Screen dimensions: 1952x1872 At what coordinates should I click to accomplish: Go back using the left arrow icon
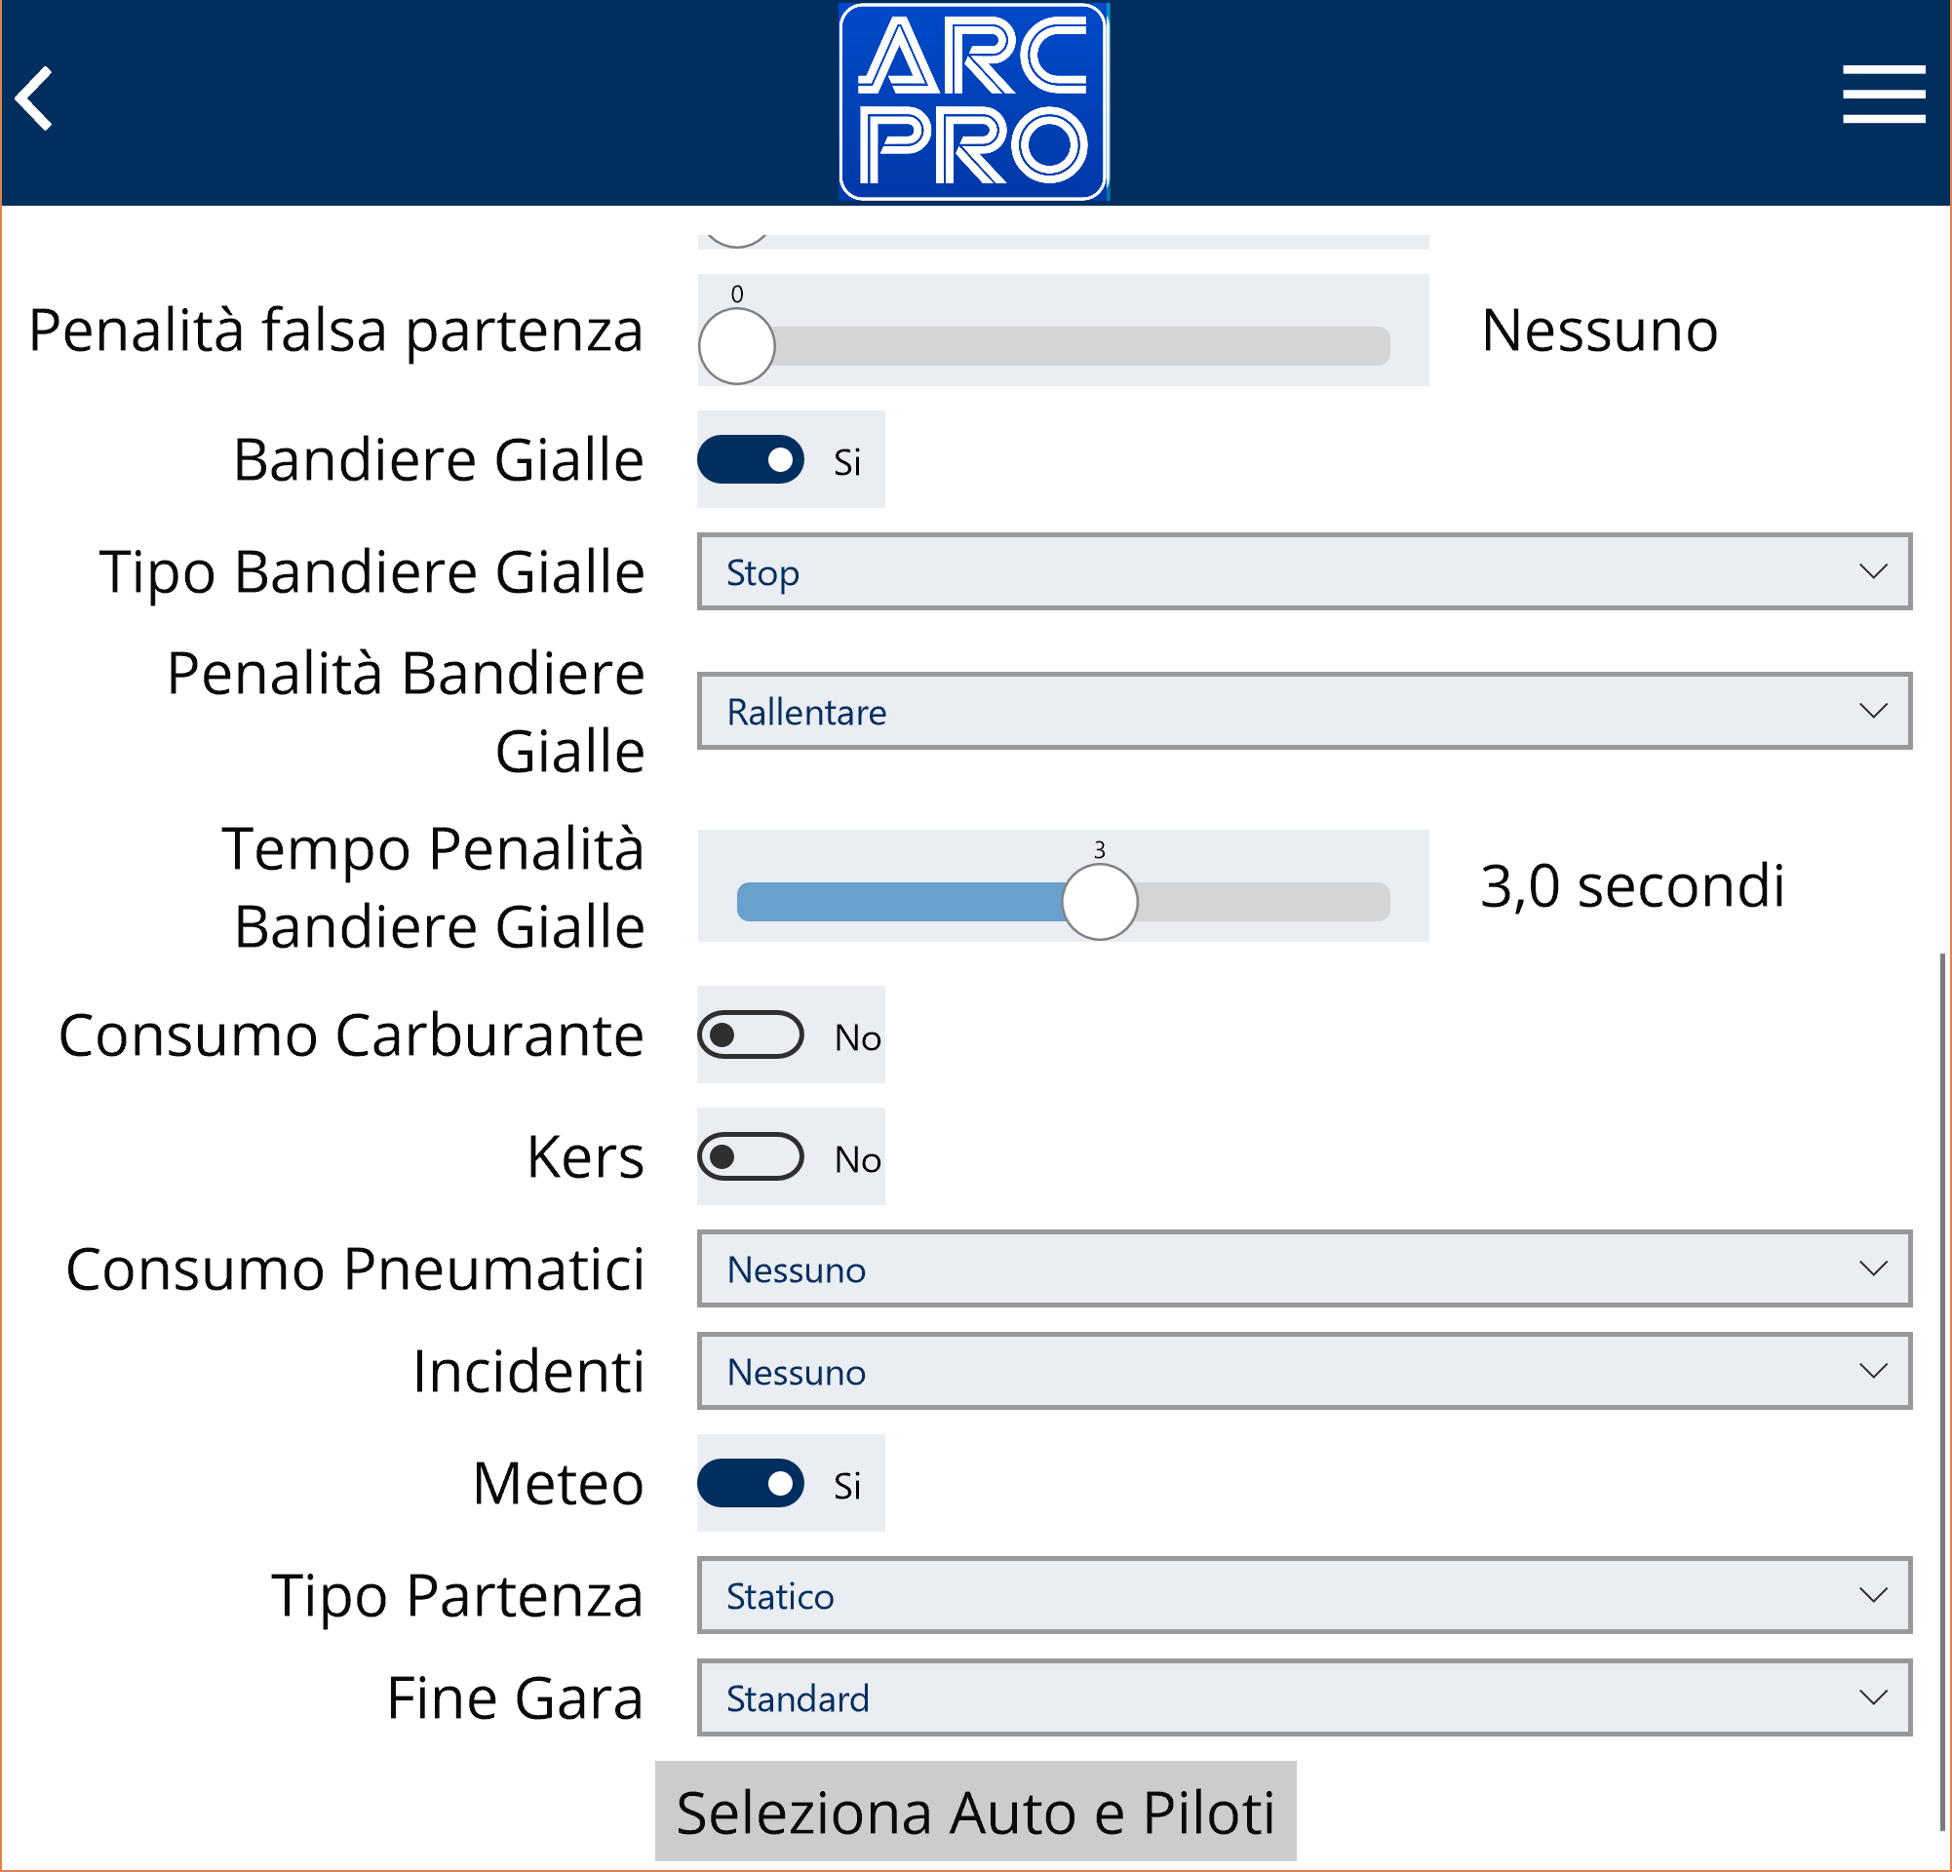(35, 98)
